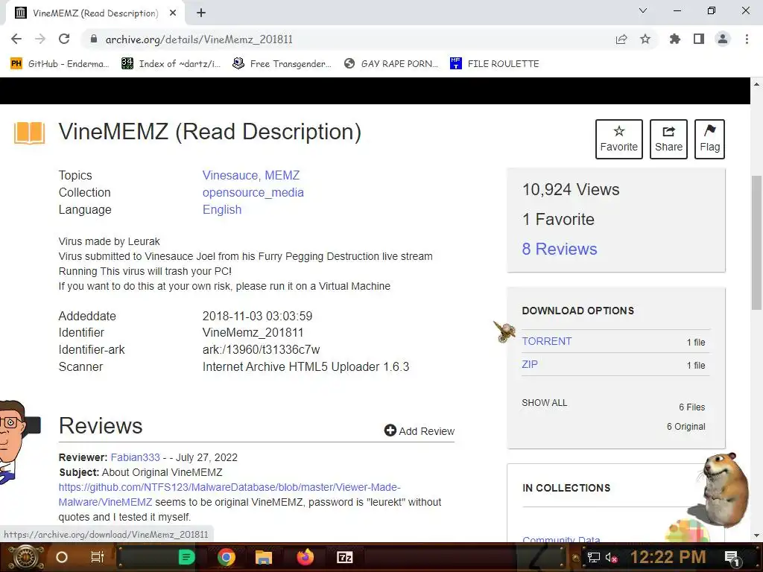Click the Virus made by Leurak line

(109, 241)
